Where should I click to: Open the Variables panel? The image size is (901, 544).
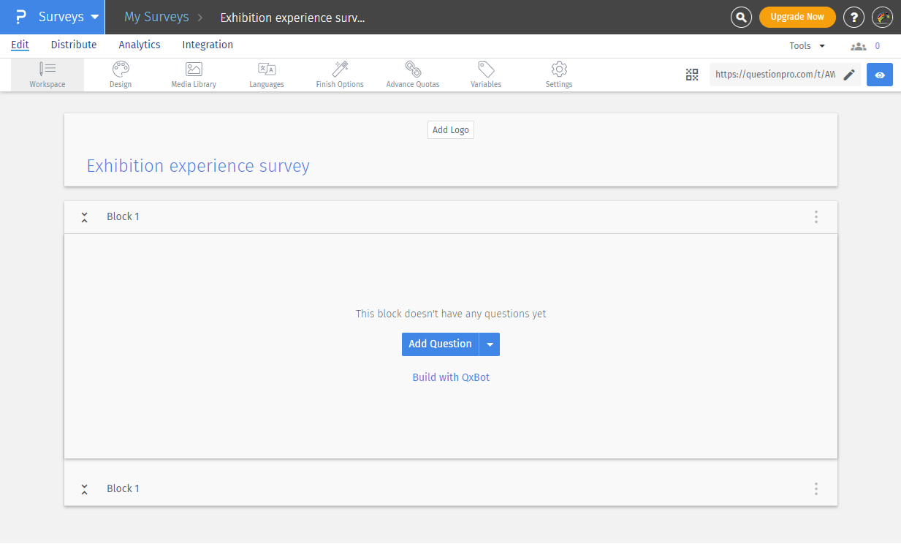tap(485, 74)
